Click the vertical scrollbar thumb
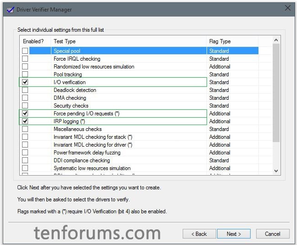The height and width of the screenshot is (245, 297). [x=276, y=93]
